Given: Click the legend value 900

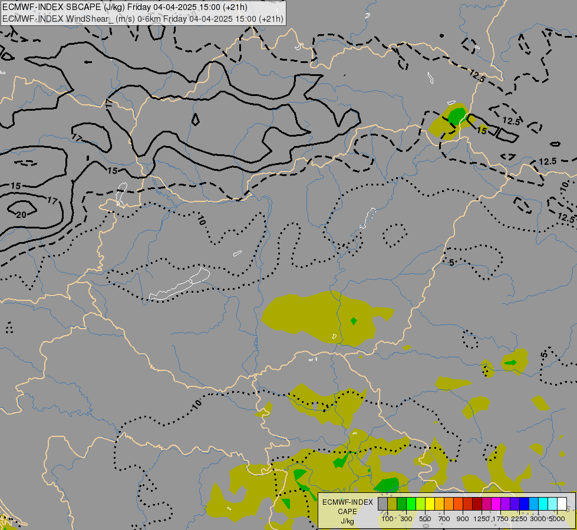Looking at the screenshot, I should point(463,519).
